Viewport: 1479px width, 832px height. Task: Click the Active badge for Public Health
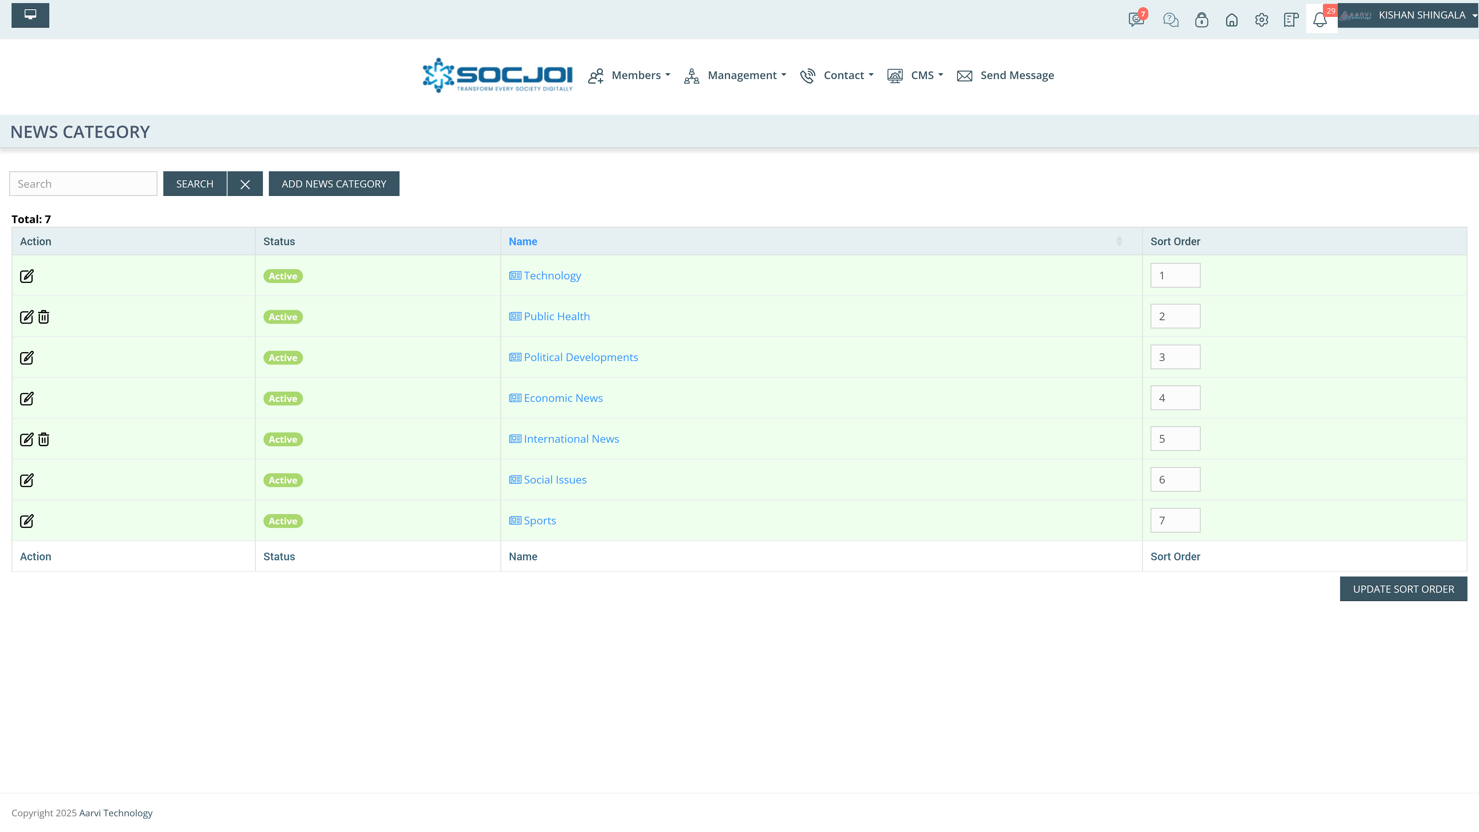coord(283,317)
